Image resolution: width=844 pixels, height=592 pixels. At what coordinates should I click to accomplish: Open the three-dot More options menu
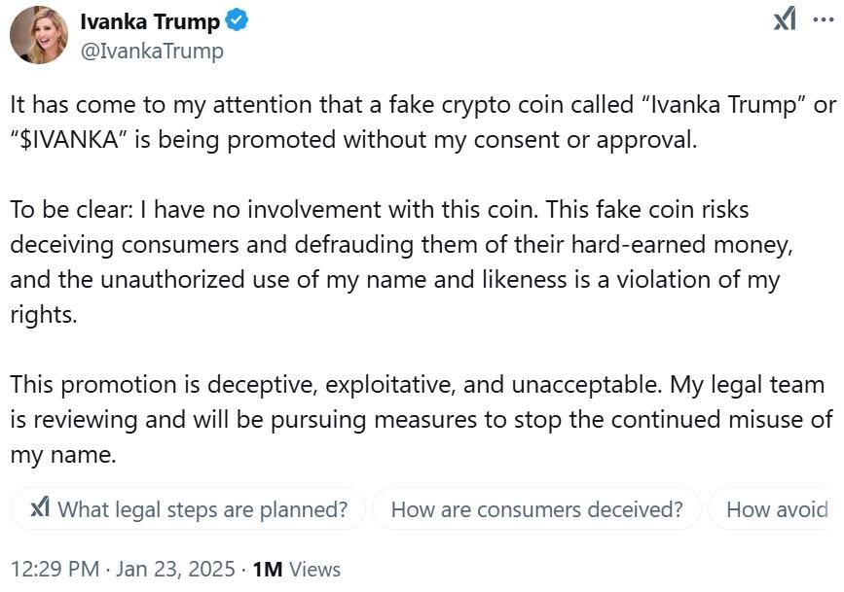(x=824, y=19)
